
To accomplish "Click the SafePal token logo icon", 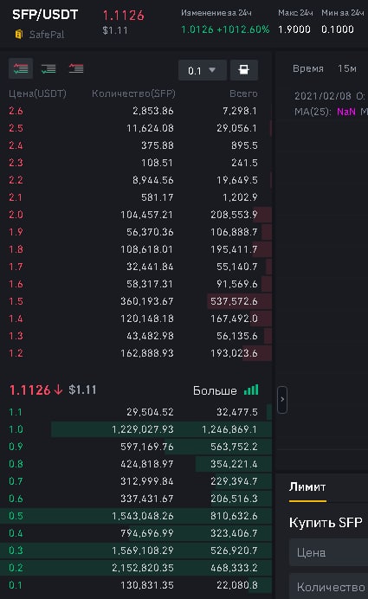I will coord(19,35).
